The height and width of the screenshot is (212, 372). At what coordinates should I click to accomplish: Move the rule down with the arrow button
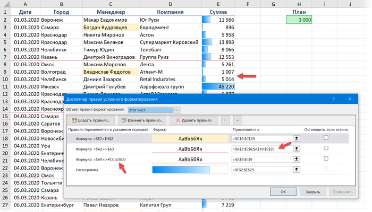click(x=238, y=121)
